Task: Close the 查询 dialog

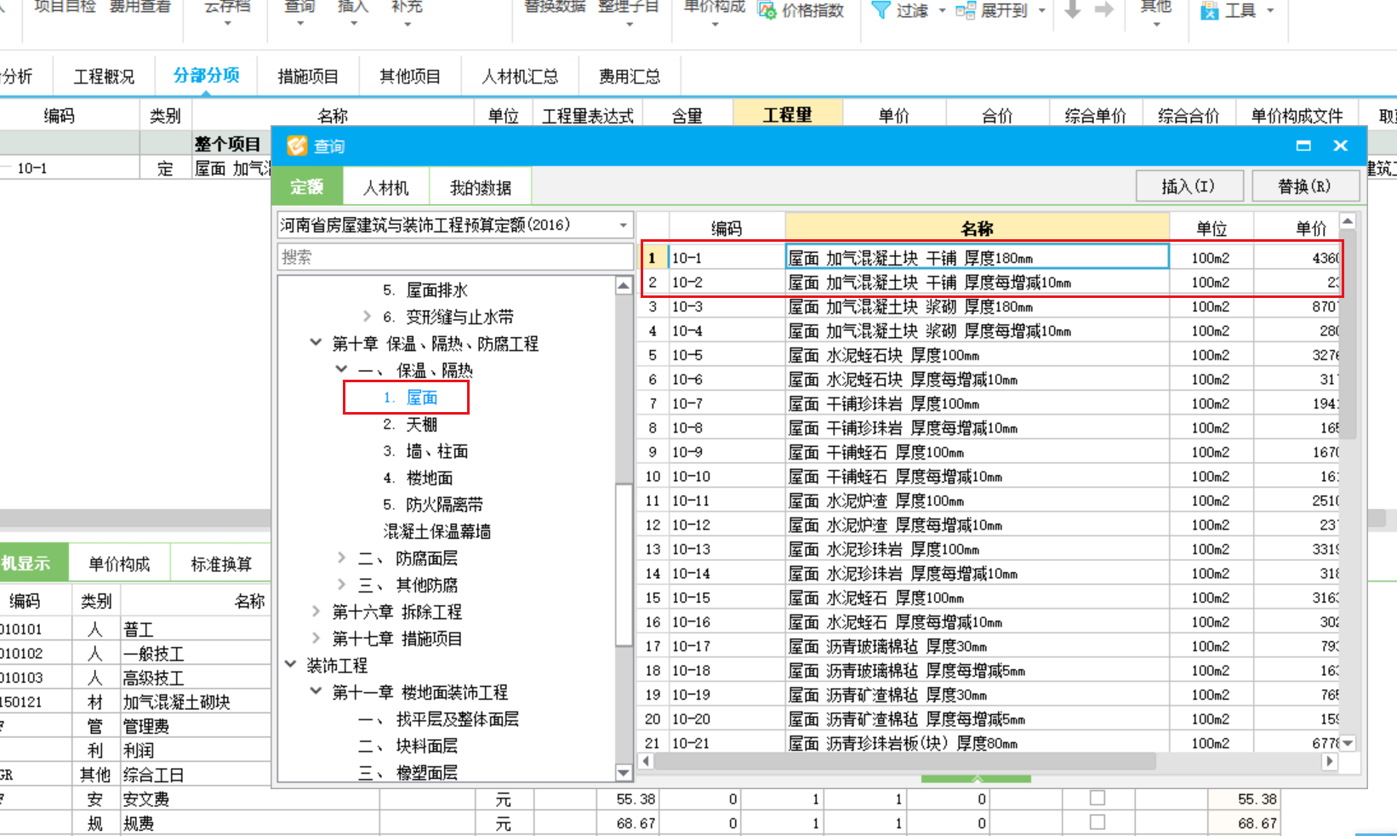Action: pyautogui.click(x=1341, y=146)
